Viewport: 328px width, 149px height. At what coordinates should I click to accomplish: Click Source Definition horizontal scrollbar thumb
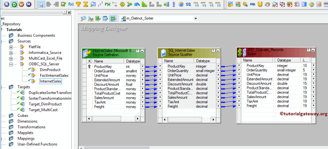coord(106,119)
